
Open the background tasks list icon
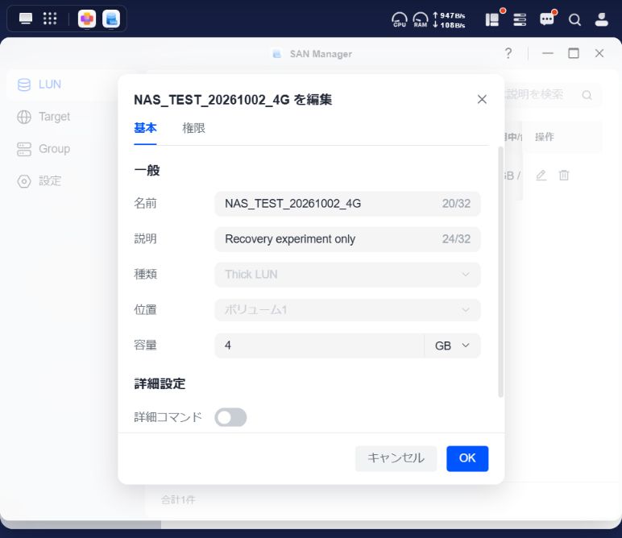pos(520,19)
